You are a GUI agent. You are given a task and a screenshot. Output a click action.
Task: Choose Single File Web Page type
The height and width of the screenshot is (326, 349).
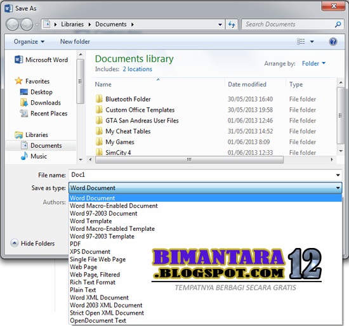205,259
